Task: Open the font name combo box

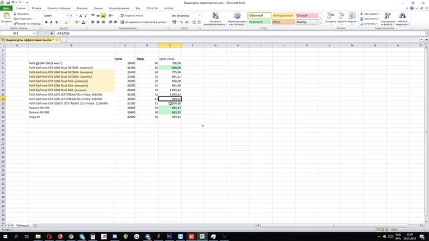Action: point(56,16)
